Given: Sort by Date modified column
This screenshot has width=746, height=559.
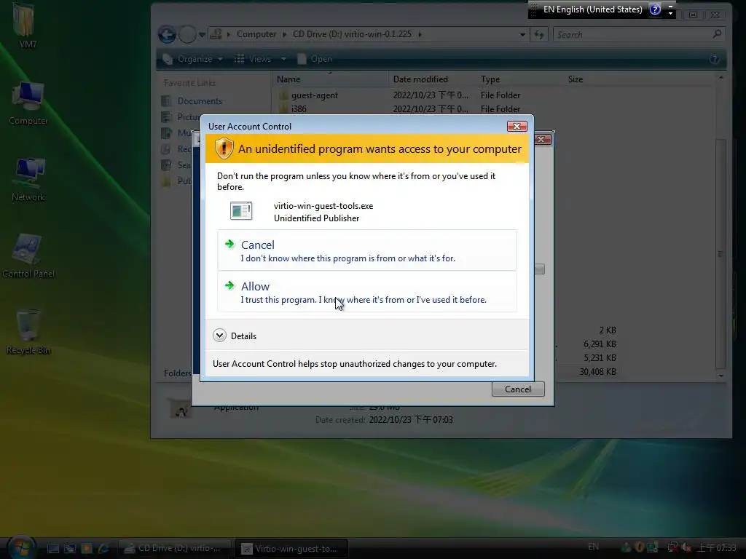Looking at the screenshot, I should point(433,79).
